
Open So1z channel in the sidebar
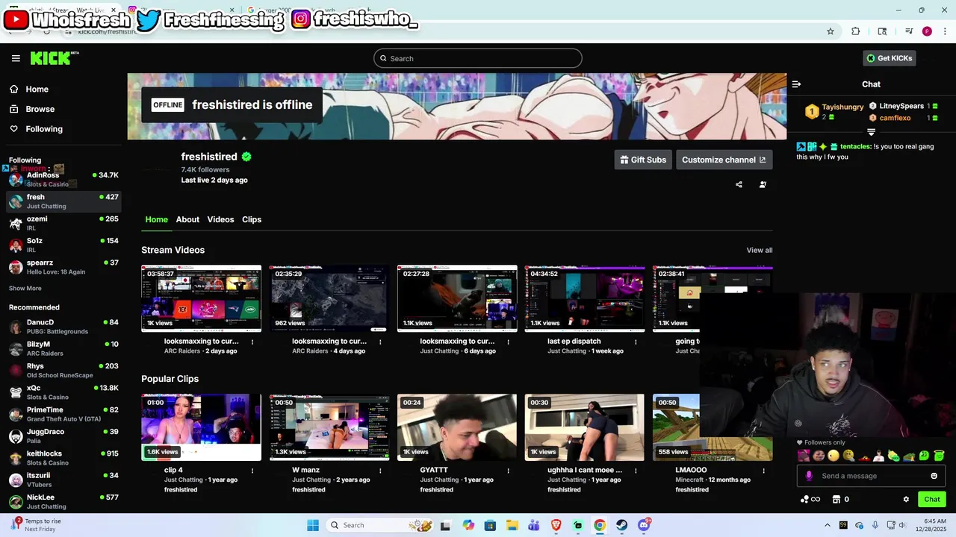pos(63,245)
